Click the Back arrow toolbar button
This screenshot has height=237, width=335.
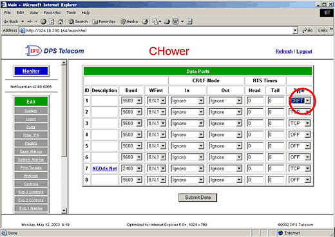click(11, 21)
